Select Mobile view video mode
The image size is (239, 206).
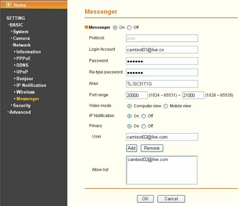click(166, 106)
